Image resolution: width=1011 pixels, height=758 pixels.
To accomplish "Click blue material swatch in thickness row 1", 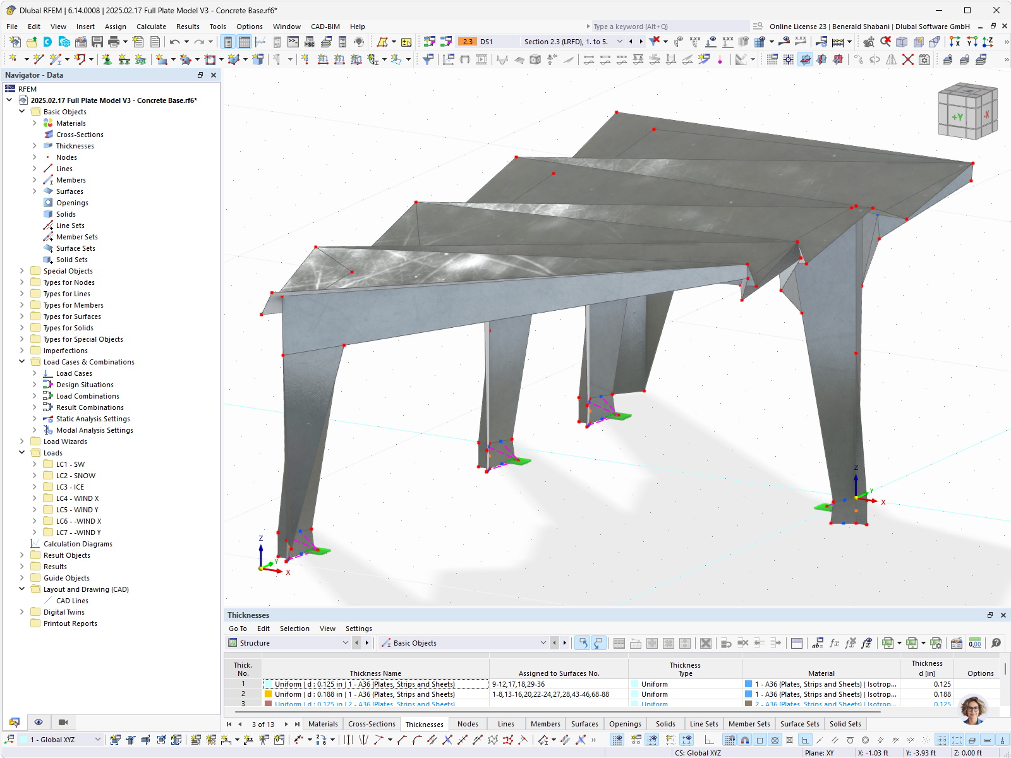I will click(x=748, y=683).
